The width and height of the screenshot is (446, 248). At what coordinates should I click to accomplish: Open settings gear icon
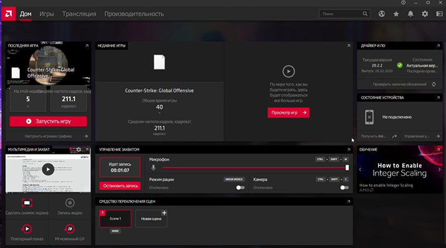pyautogui.click(x=425, y=14)
